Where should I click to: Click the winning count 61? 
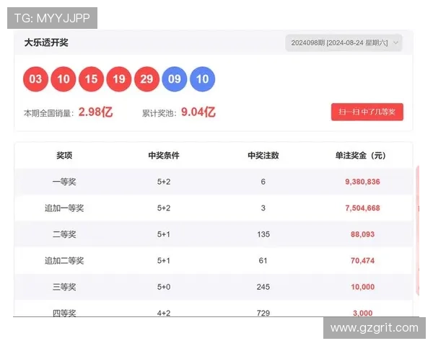pos(263,261)
